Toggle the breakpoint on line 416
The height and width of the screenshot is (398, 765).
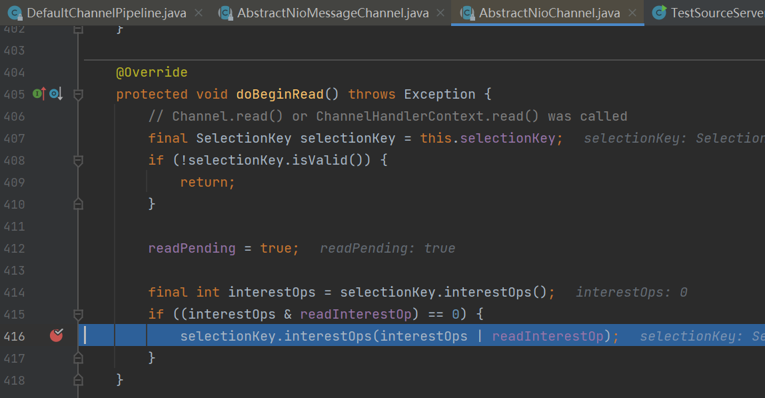(57, 336)
